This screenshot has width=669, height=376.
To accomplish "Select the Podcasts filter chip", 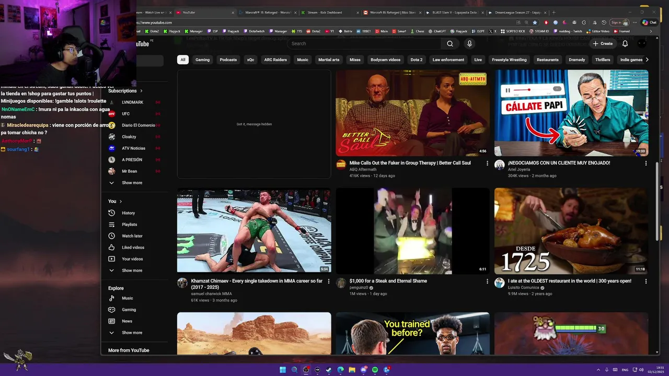I will coord(228,60).
